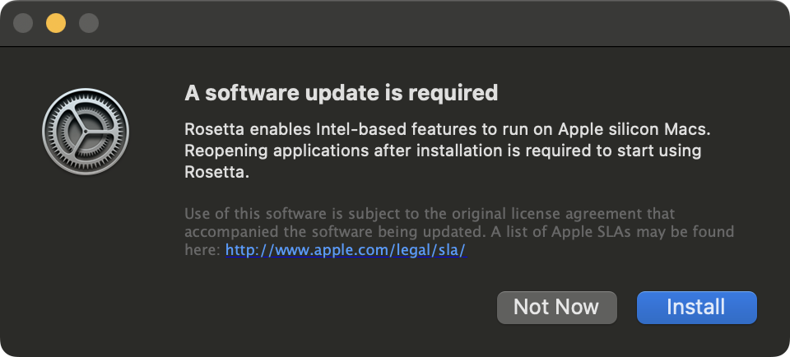Dismiss the dialog with Not Now
The height and width of the screenshot is (357, 790).
point(556,307)
